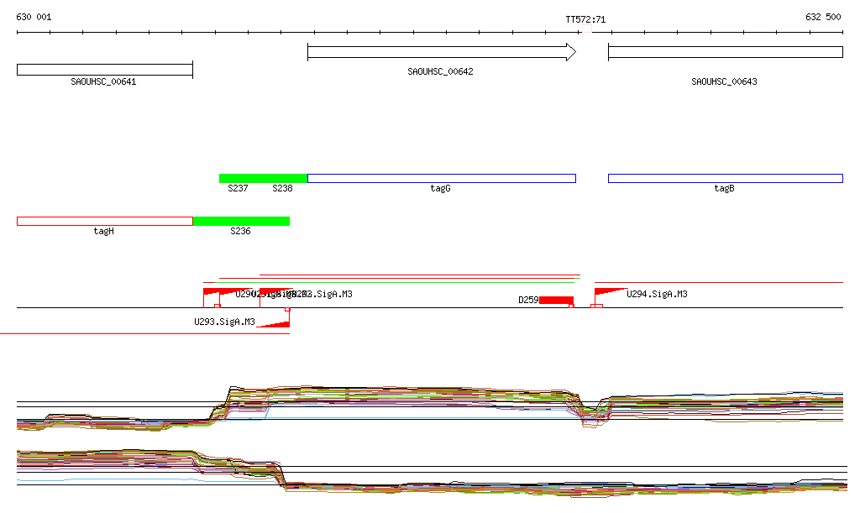The width and height of the screenshot is (860, 513).
Task: Click the tagH label
Action: pos(103,231)
